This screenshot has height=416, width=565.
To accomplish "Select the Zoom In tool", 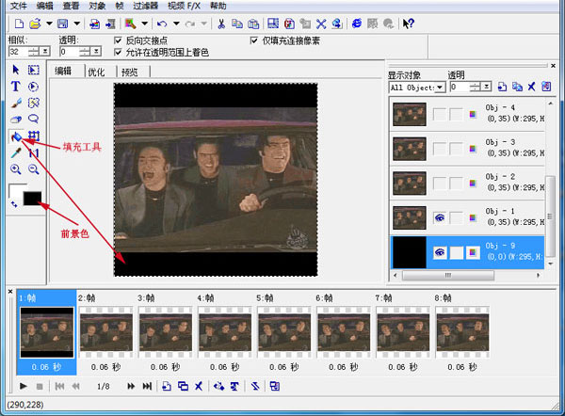I will pos(16,168).
